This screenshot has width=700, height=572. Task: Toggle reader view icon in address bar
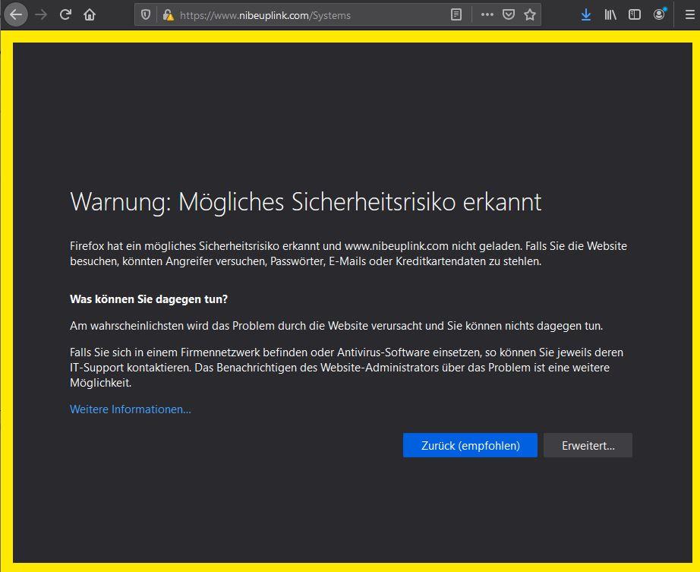point(456,14)
